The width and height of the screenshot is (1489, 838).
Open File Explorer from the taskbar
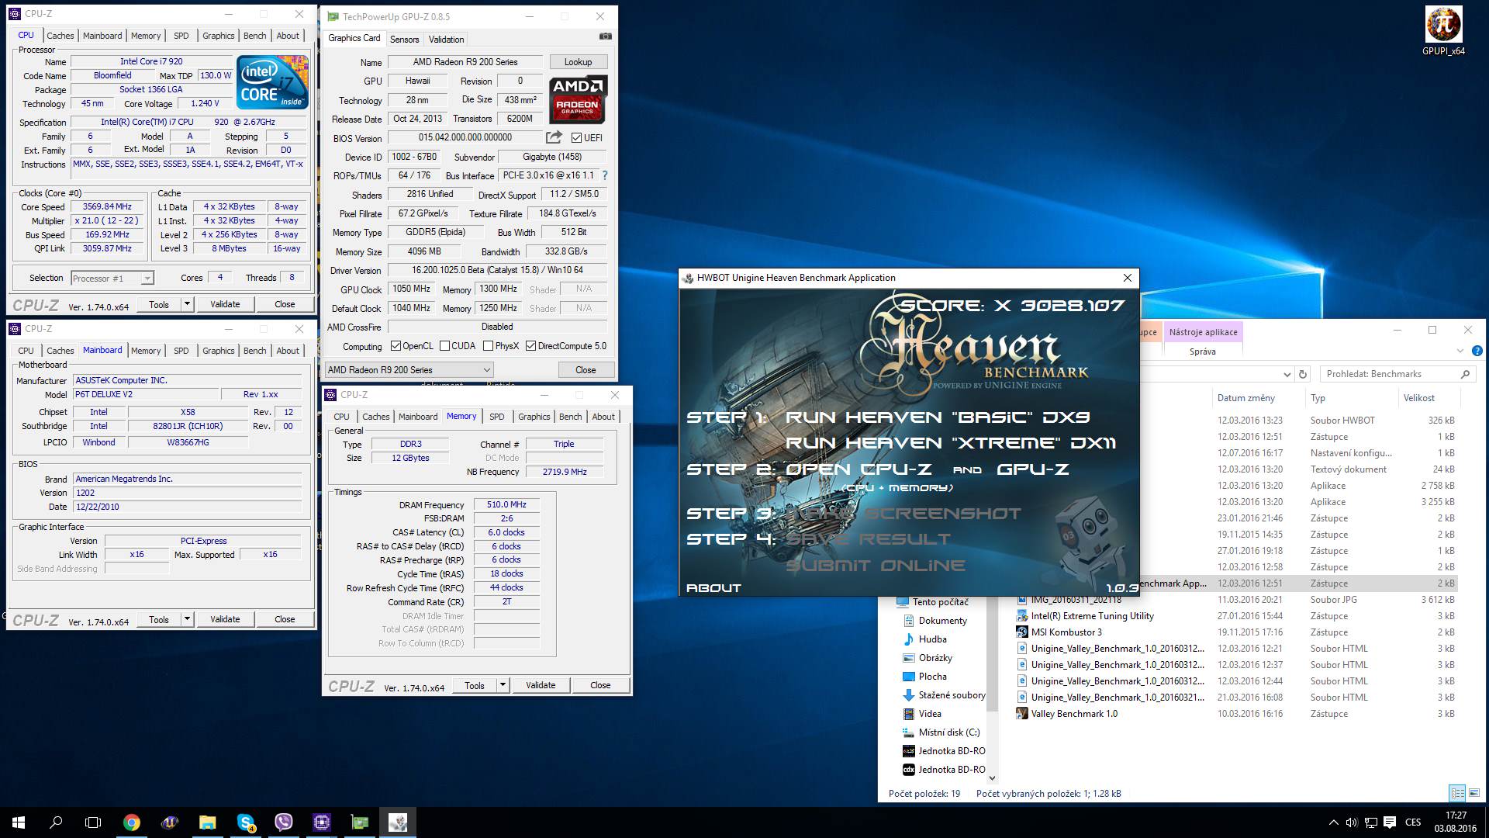pos(207,822)
